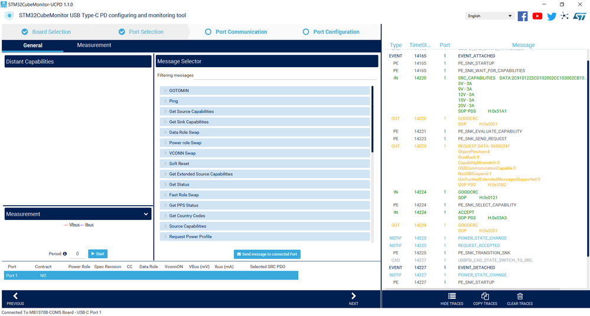Start the measurement with Start button
Screen dimensions: 590x316
(98, 254)
